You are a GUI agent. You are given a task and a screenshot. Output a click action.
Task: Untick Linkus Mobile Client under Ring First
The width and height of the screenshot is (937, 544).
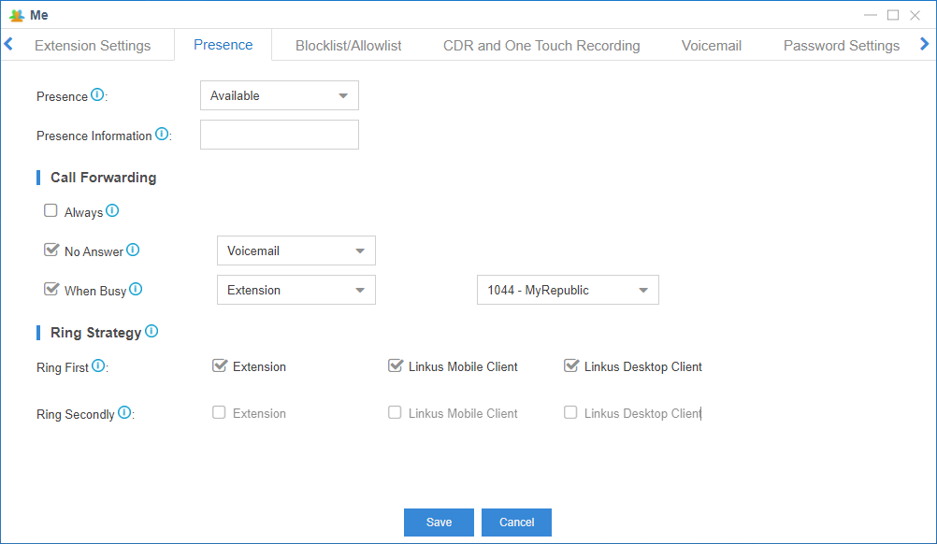click(395, 366)
